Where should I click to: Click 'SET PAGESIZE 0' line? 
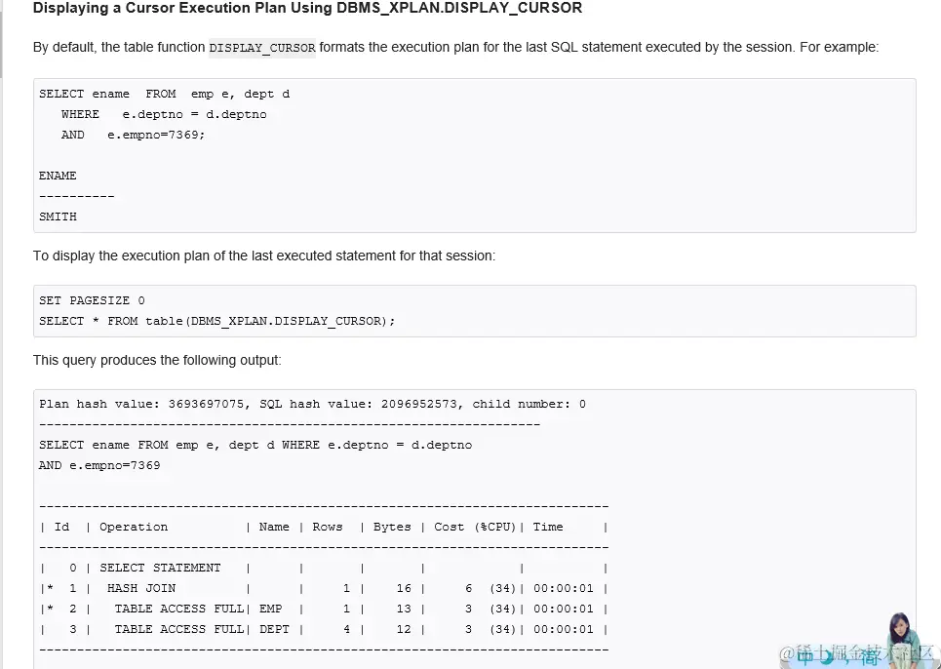tap(92, 300)
